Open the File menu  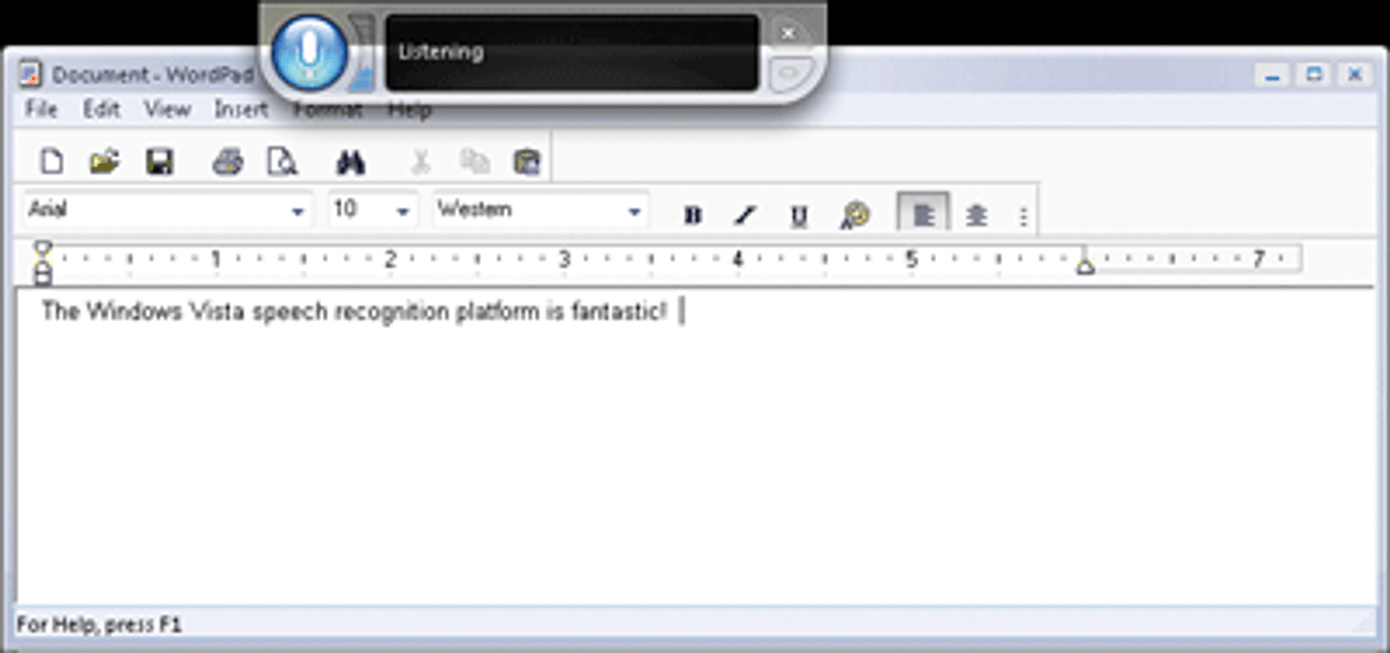click(x=41, y=109)
